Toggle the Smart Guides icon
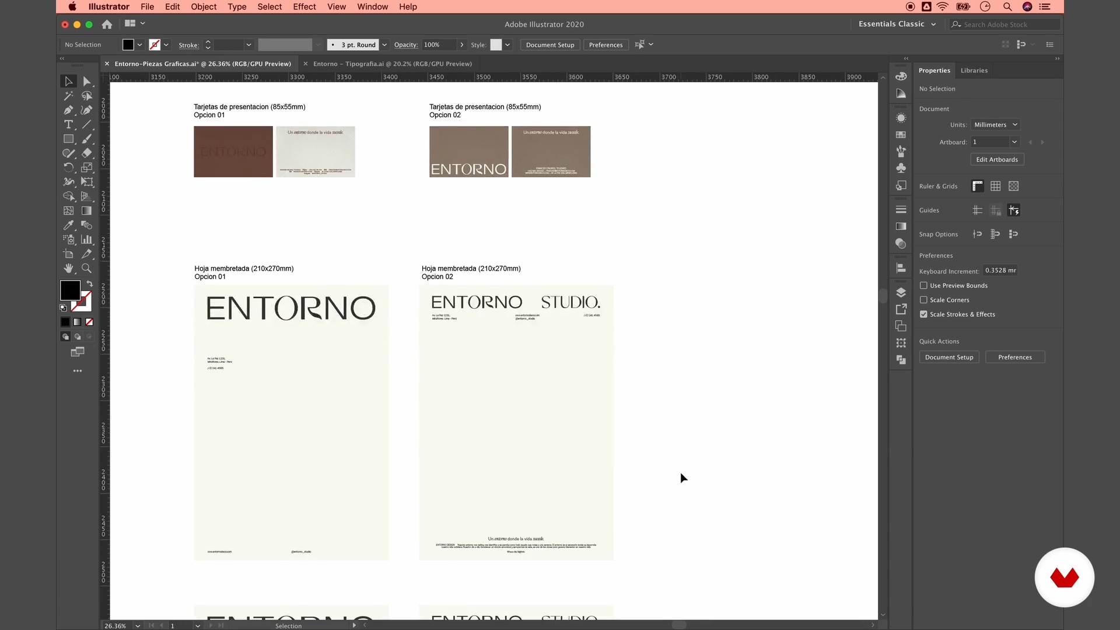The image size is (1120, 630). tap(1014, 210)
